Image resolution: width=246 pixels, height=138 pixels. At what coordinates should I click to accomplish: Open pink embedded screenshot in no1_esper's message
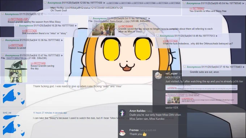coord(202,99)
